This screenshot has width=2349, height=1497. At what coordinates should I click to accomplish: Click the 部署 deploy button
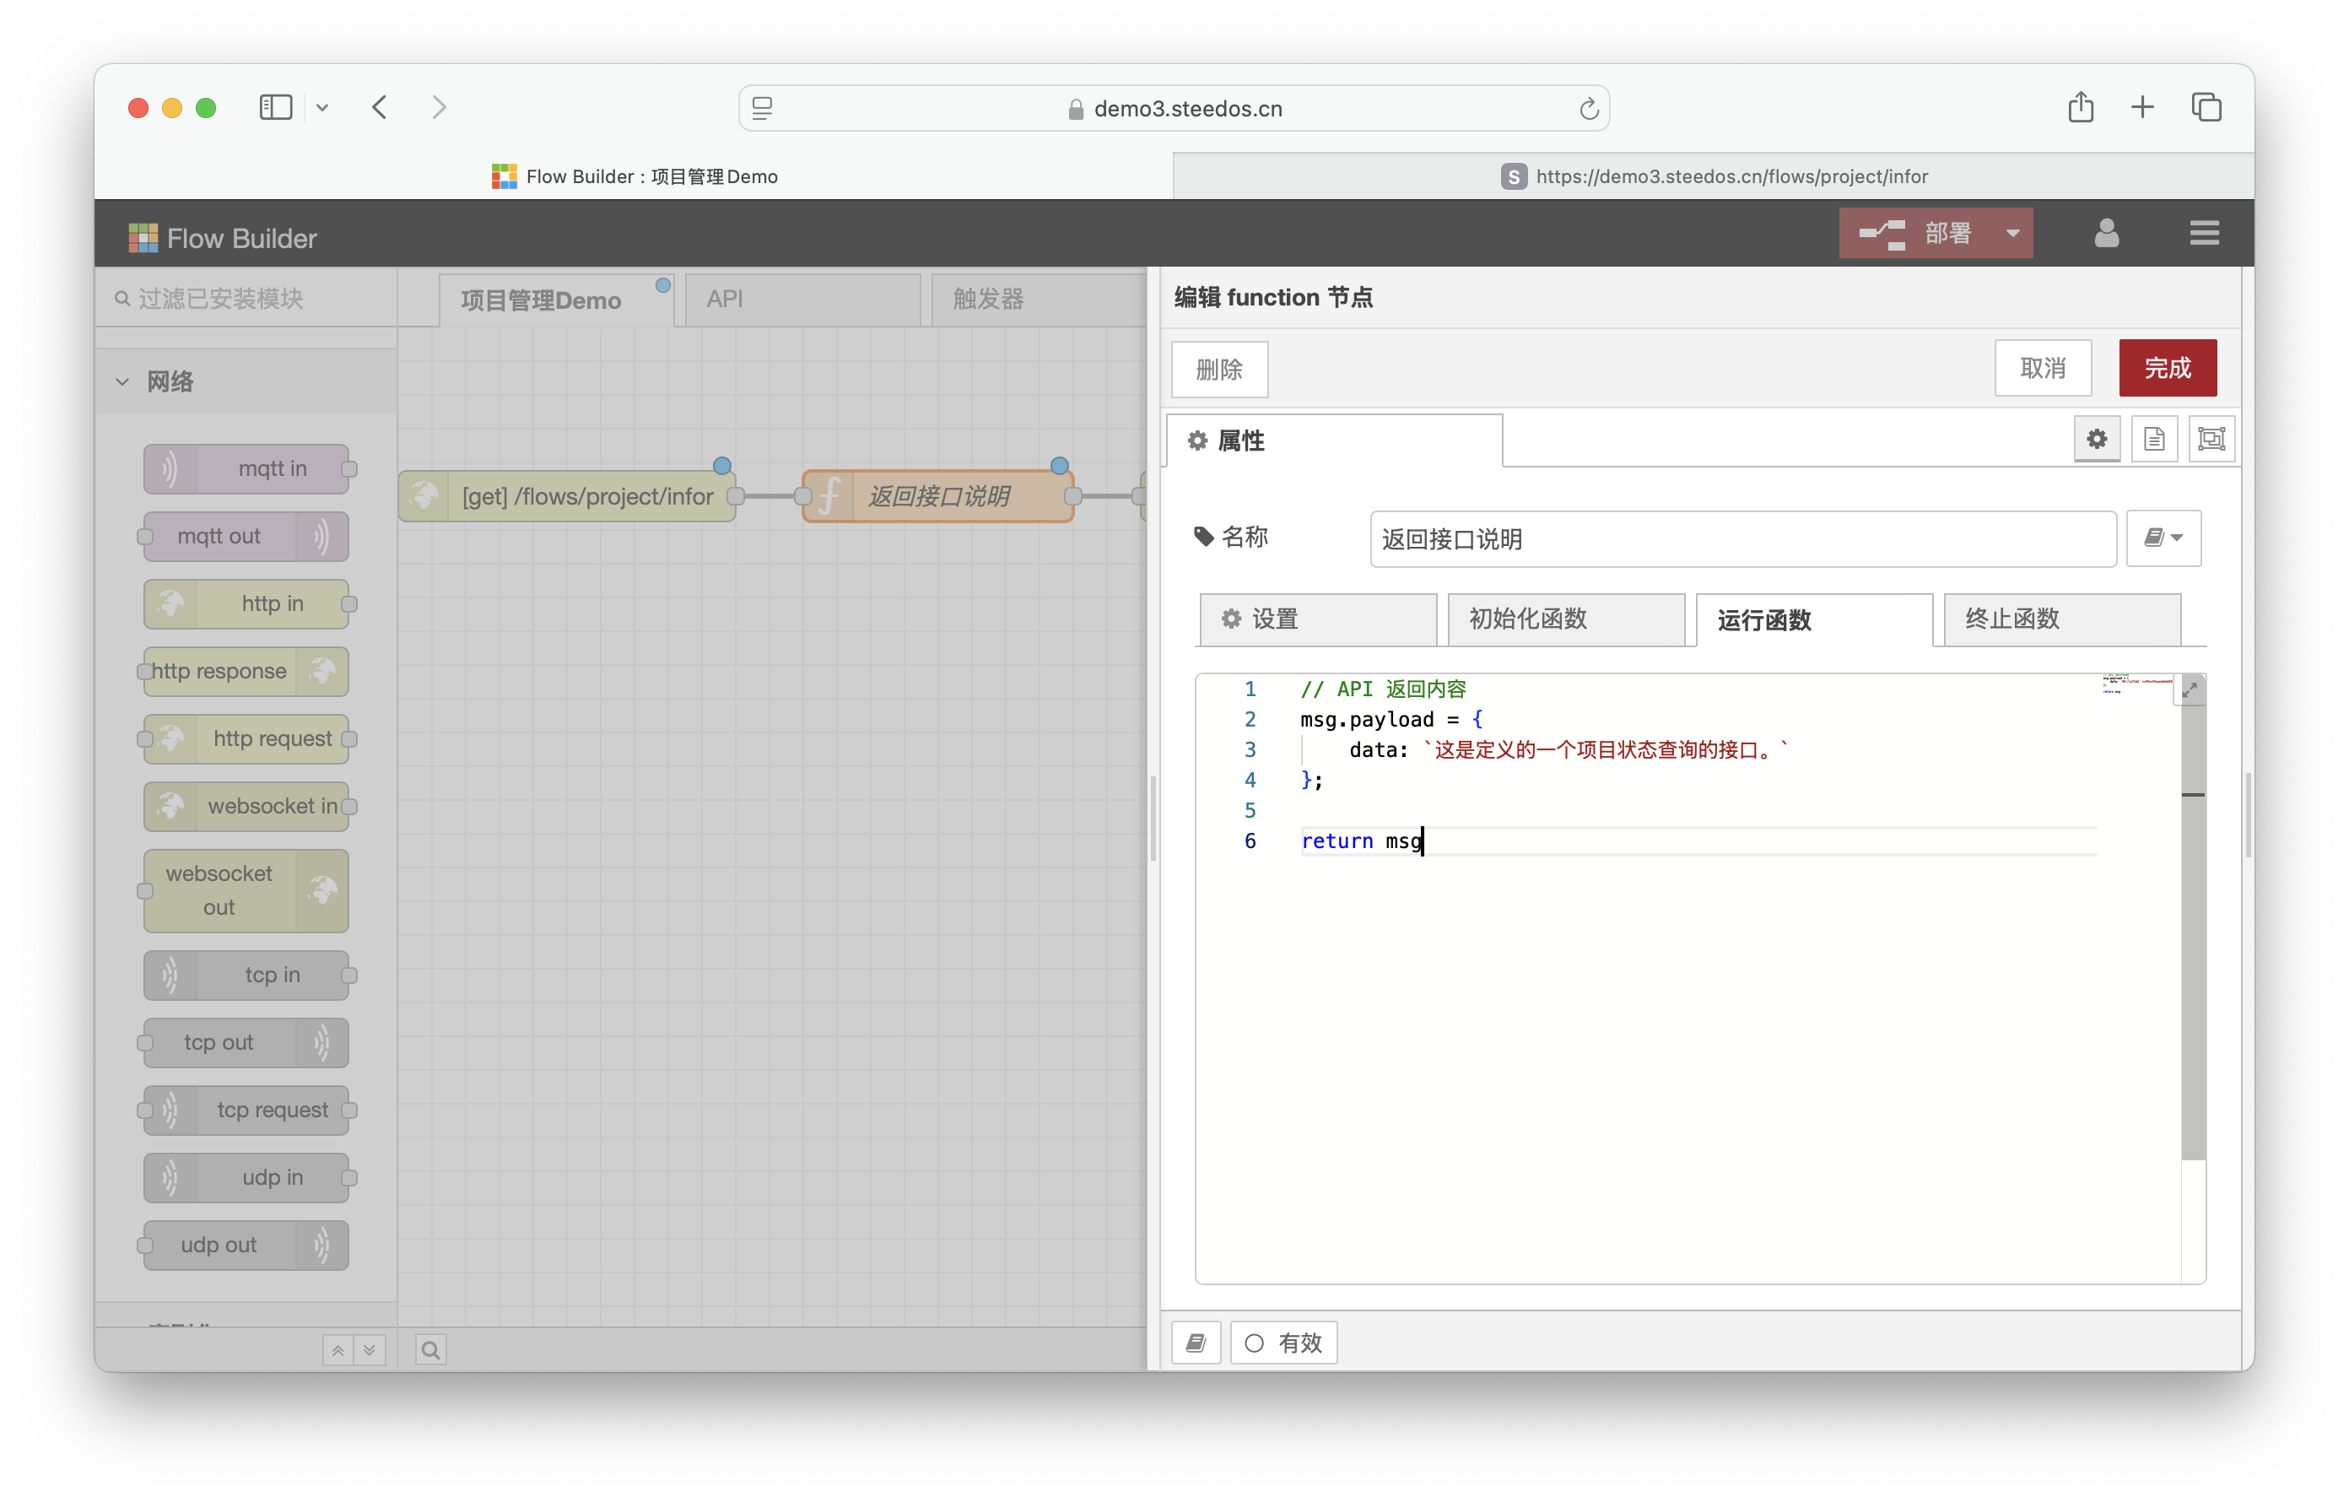tap(1915, 233)
